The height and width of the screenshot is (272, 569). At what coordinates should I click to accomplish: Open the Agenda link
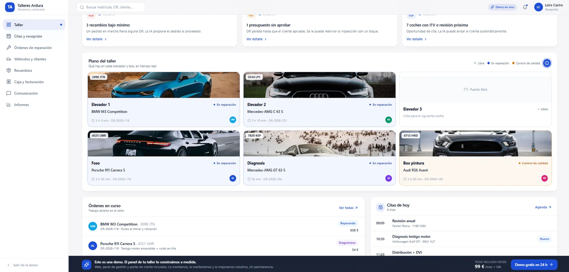click(543, 207)
